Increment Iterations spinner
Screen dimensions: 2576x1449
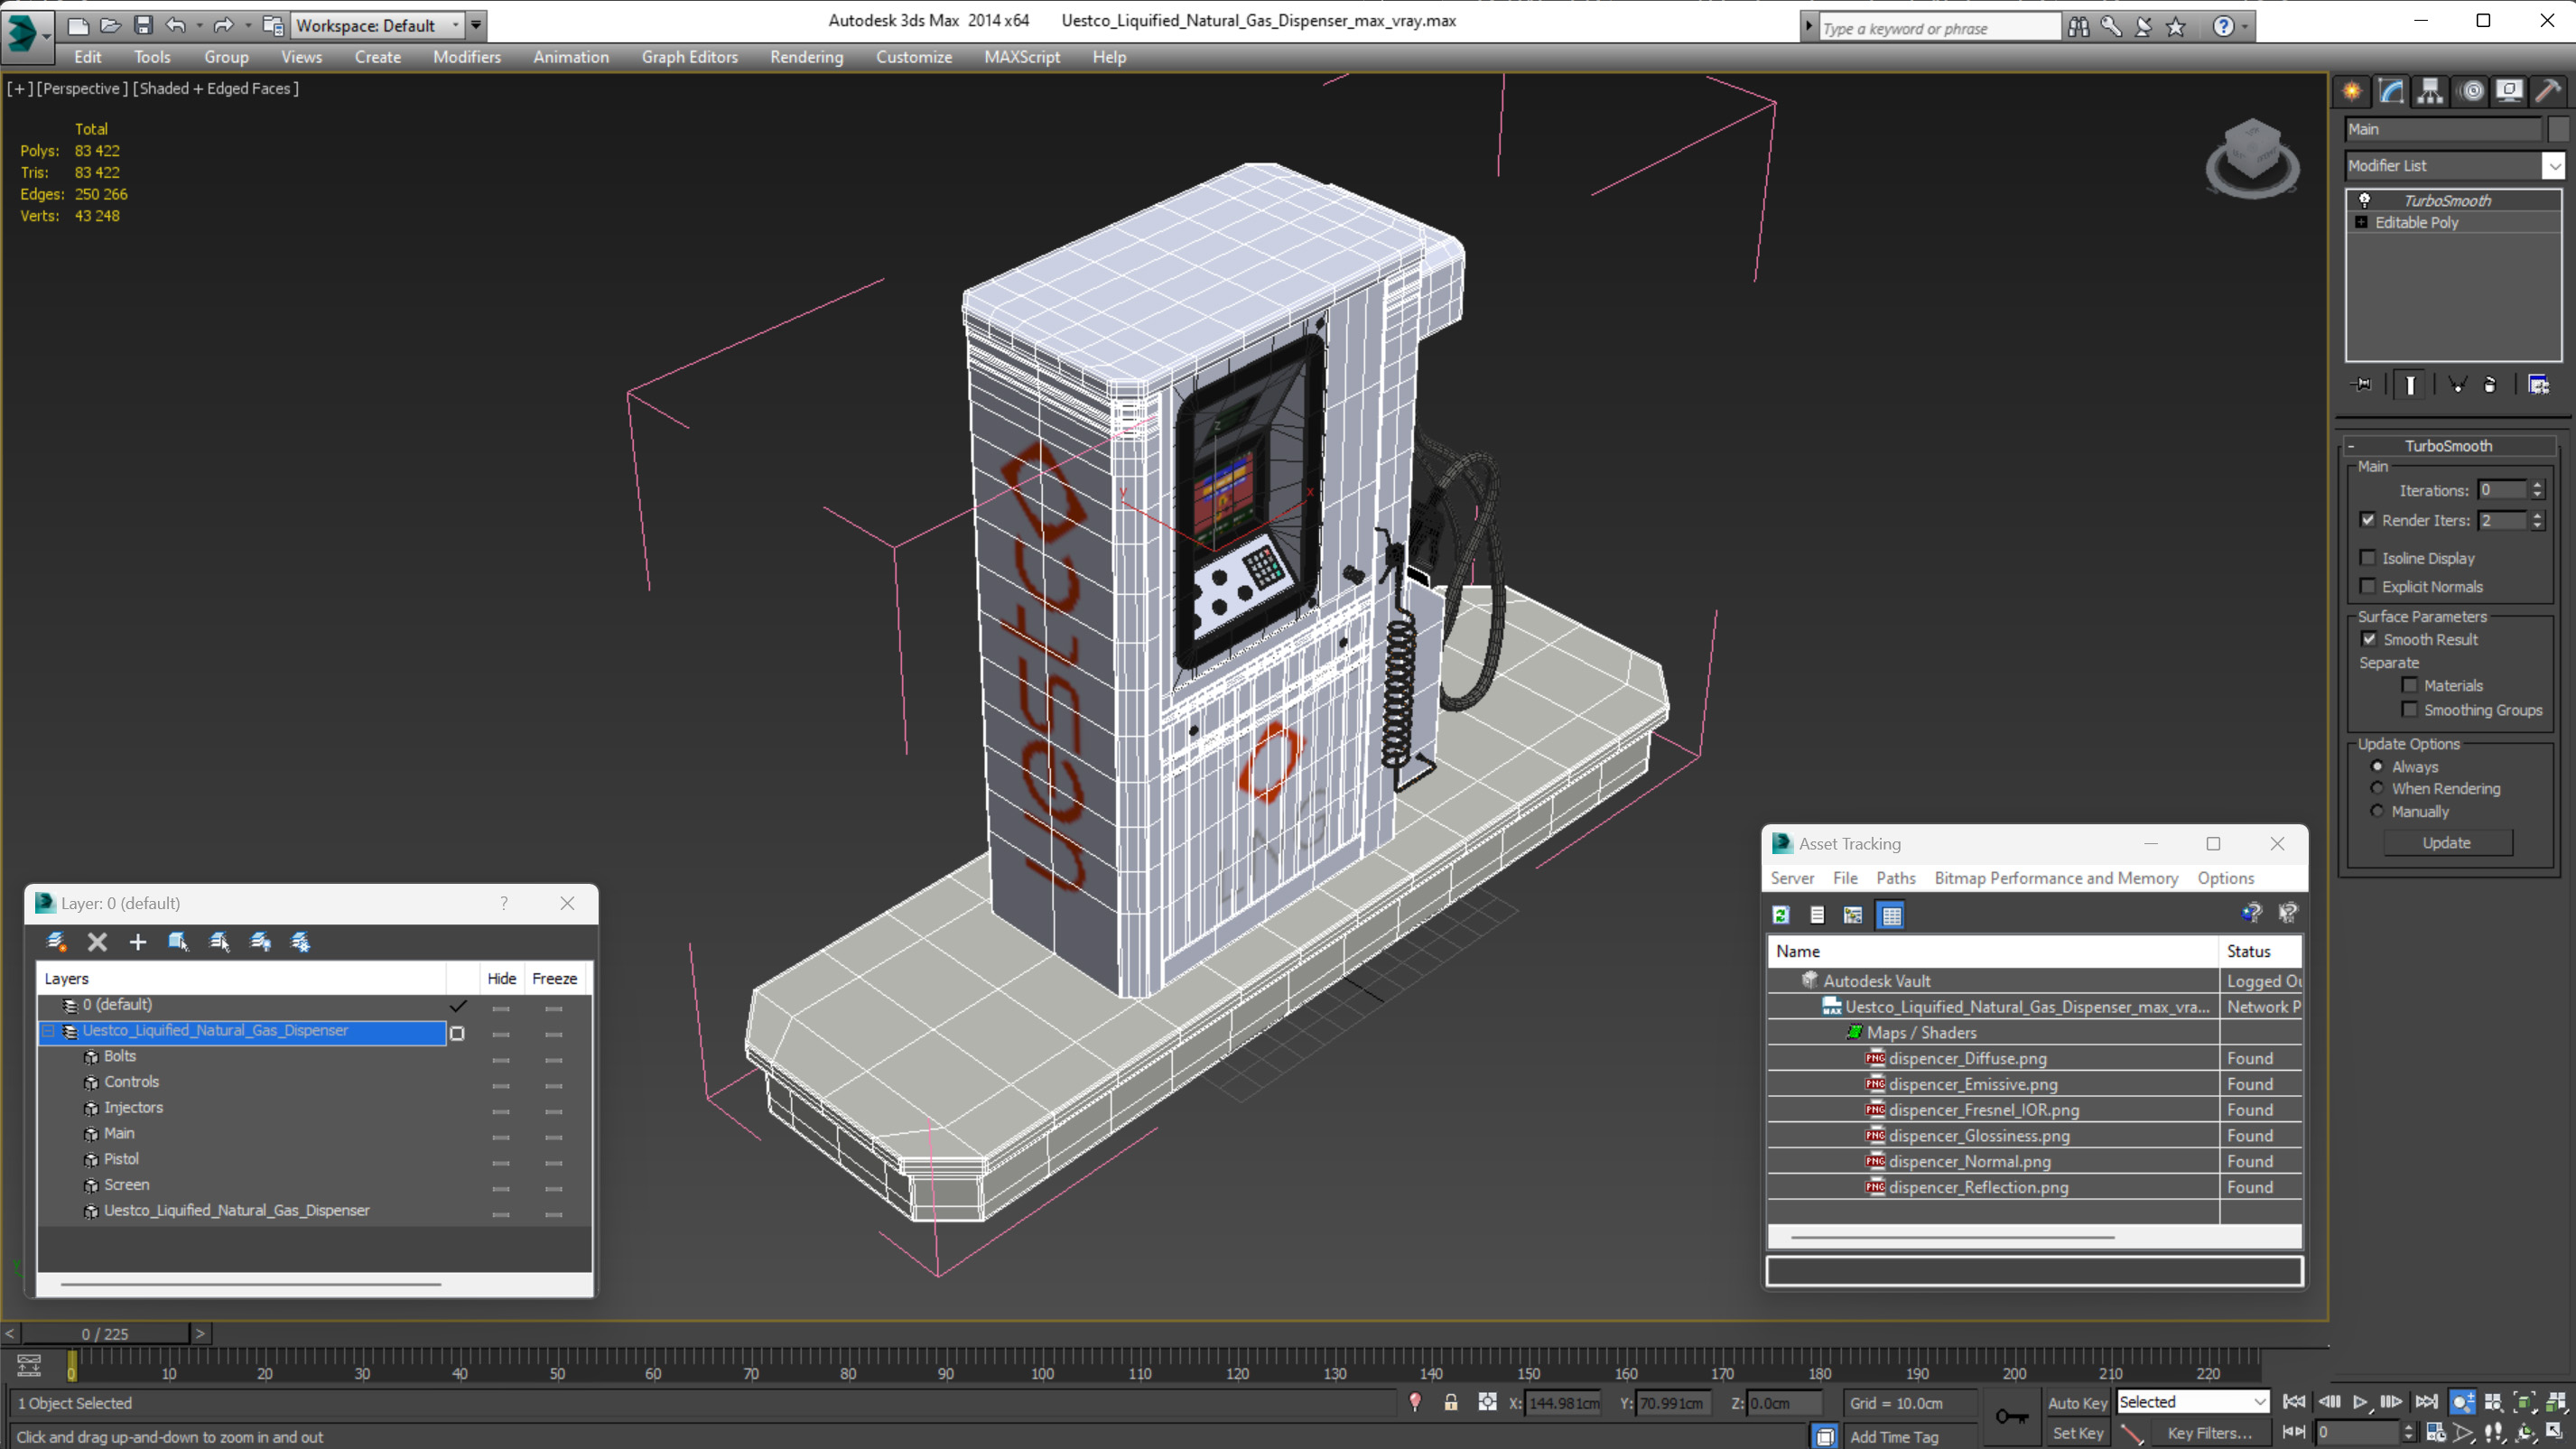pos(2537,485)
